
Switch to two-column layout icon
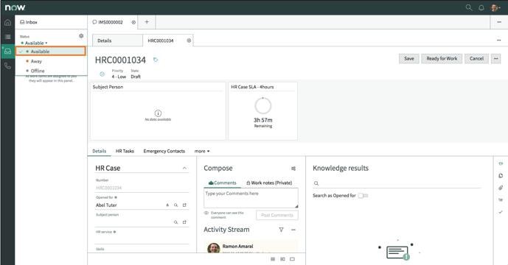tap(282, 259)
